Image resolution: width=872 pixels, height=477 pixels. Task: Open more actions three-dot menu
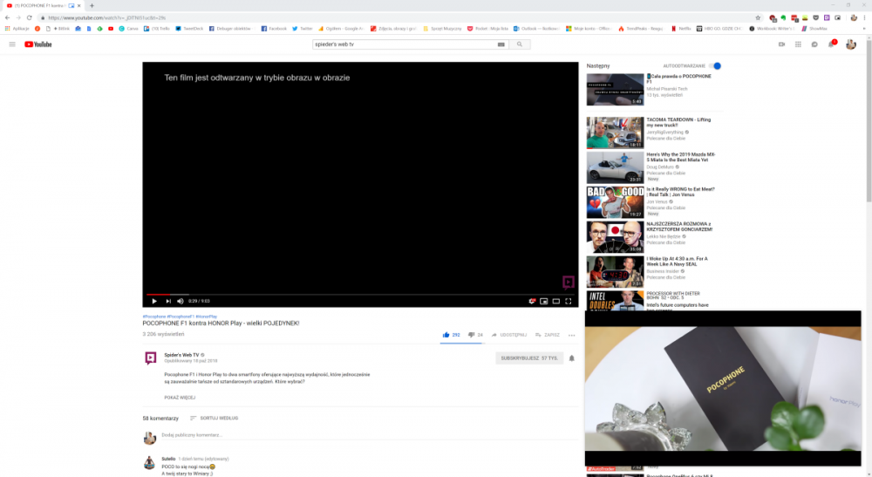click(572, 335)
